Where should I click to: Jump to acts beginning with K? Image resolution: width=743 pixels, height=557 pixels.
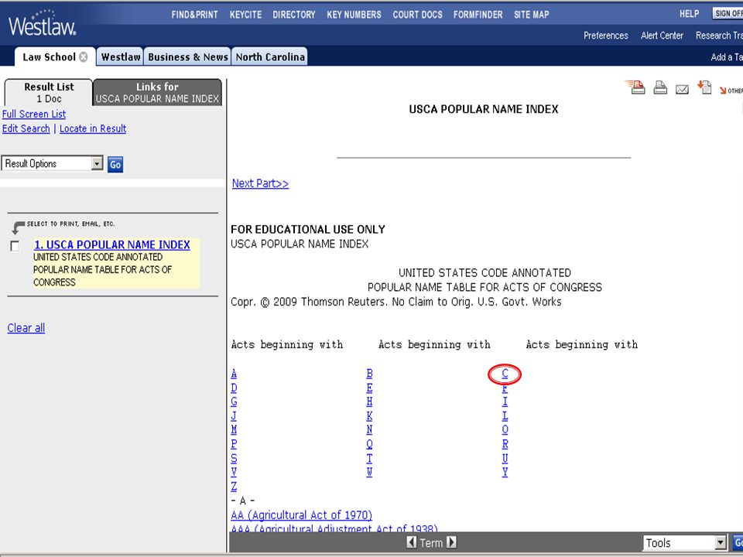369,416
